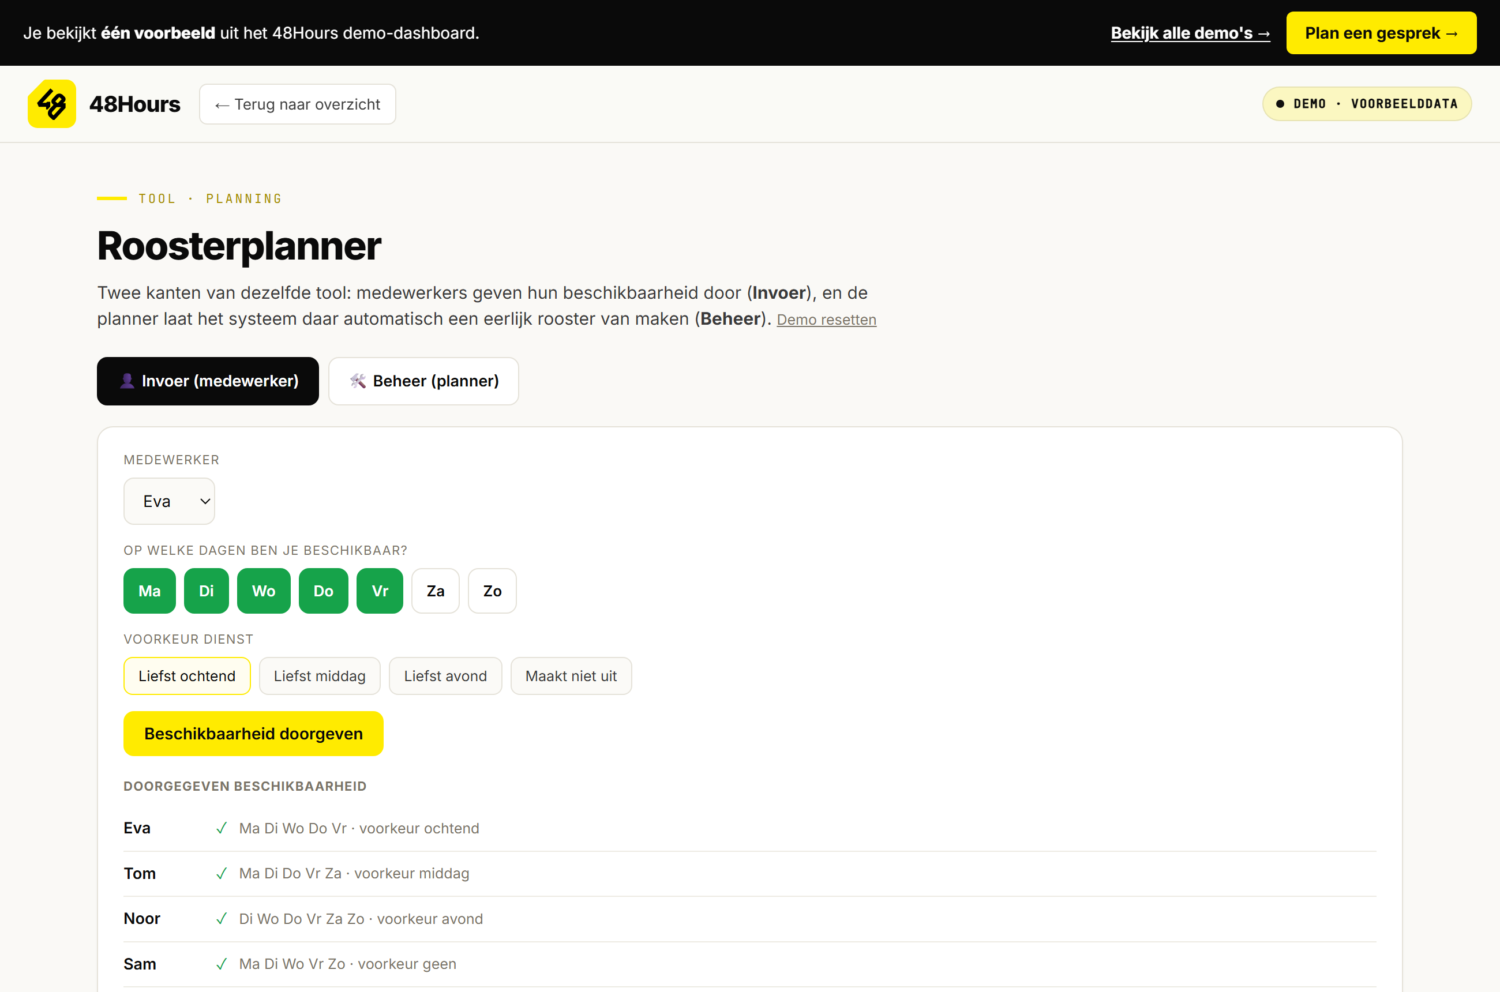The height and width of the screenshot is (992, 1500).
Task: Click Plan een gesprek button
Action: [x=1381, y=33]
